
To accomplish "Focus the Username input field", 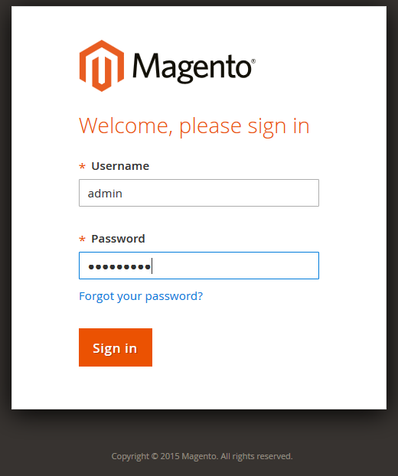I will 199,193.
